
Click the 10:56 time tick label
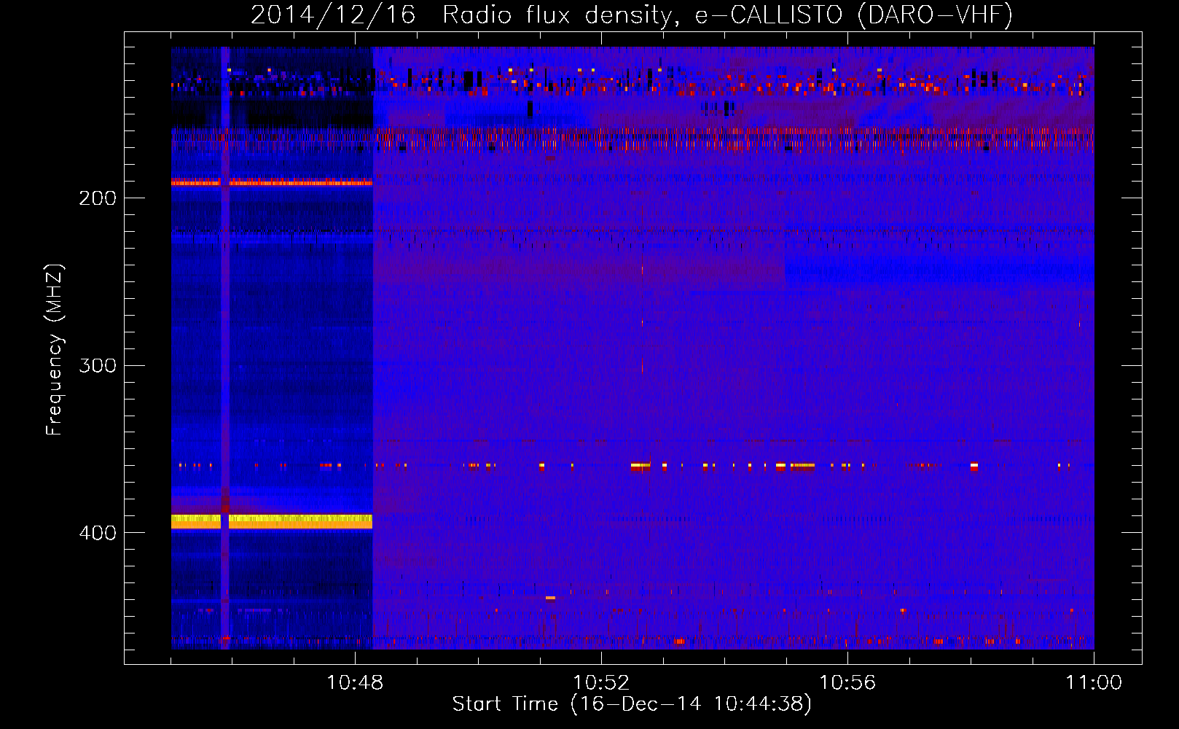point(847,683)
